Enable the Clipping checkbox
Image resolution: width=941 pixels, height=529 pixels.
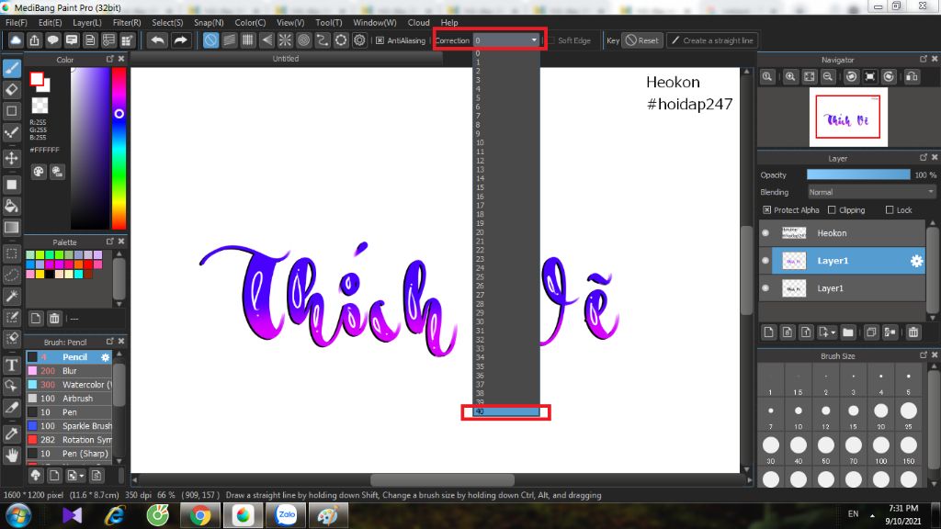[x=832, y=210]
